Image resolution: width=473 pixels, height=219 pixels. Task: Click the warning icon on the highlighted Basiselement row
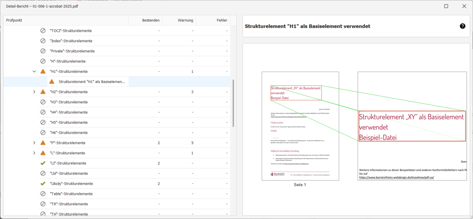point(51,81)
